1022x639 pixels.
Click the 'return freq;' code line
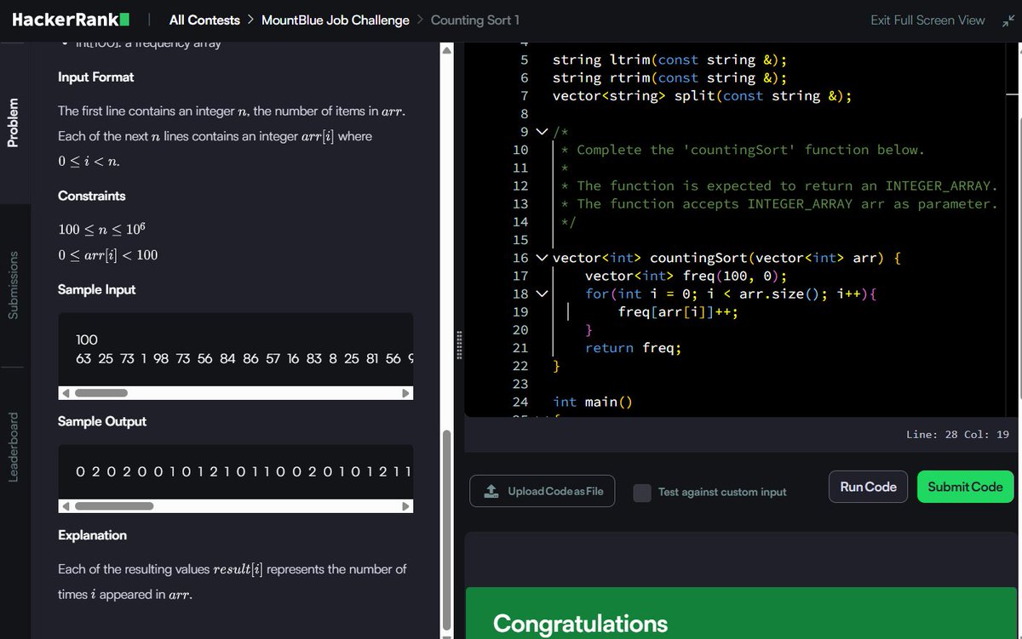(633, 347)
